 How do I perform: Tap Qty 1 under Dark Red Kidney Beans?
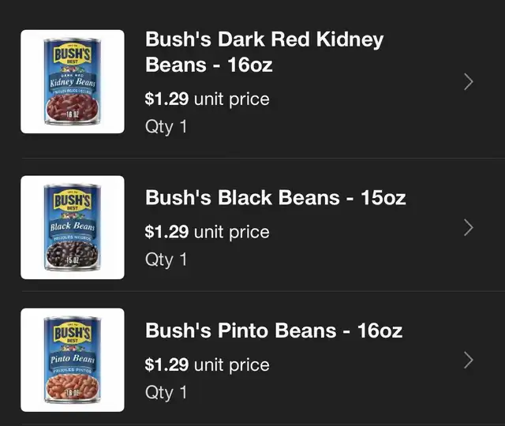pos(166,125)
